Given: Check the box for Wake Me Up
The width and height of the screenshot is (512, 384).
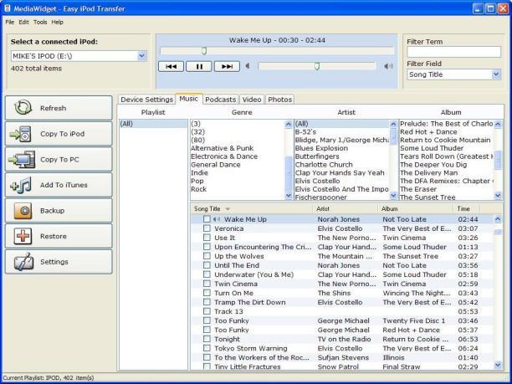Looking at the screenshot, I should coord(207,219).
